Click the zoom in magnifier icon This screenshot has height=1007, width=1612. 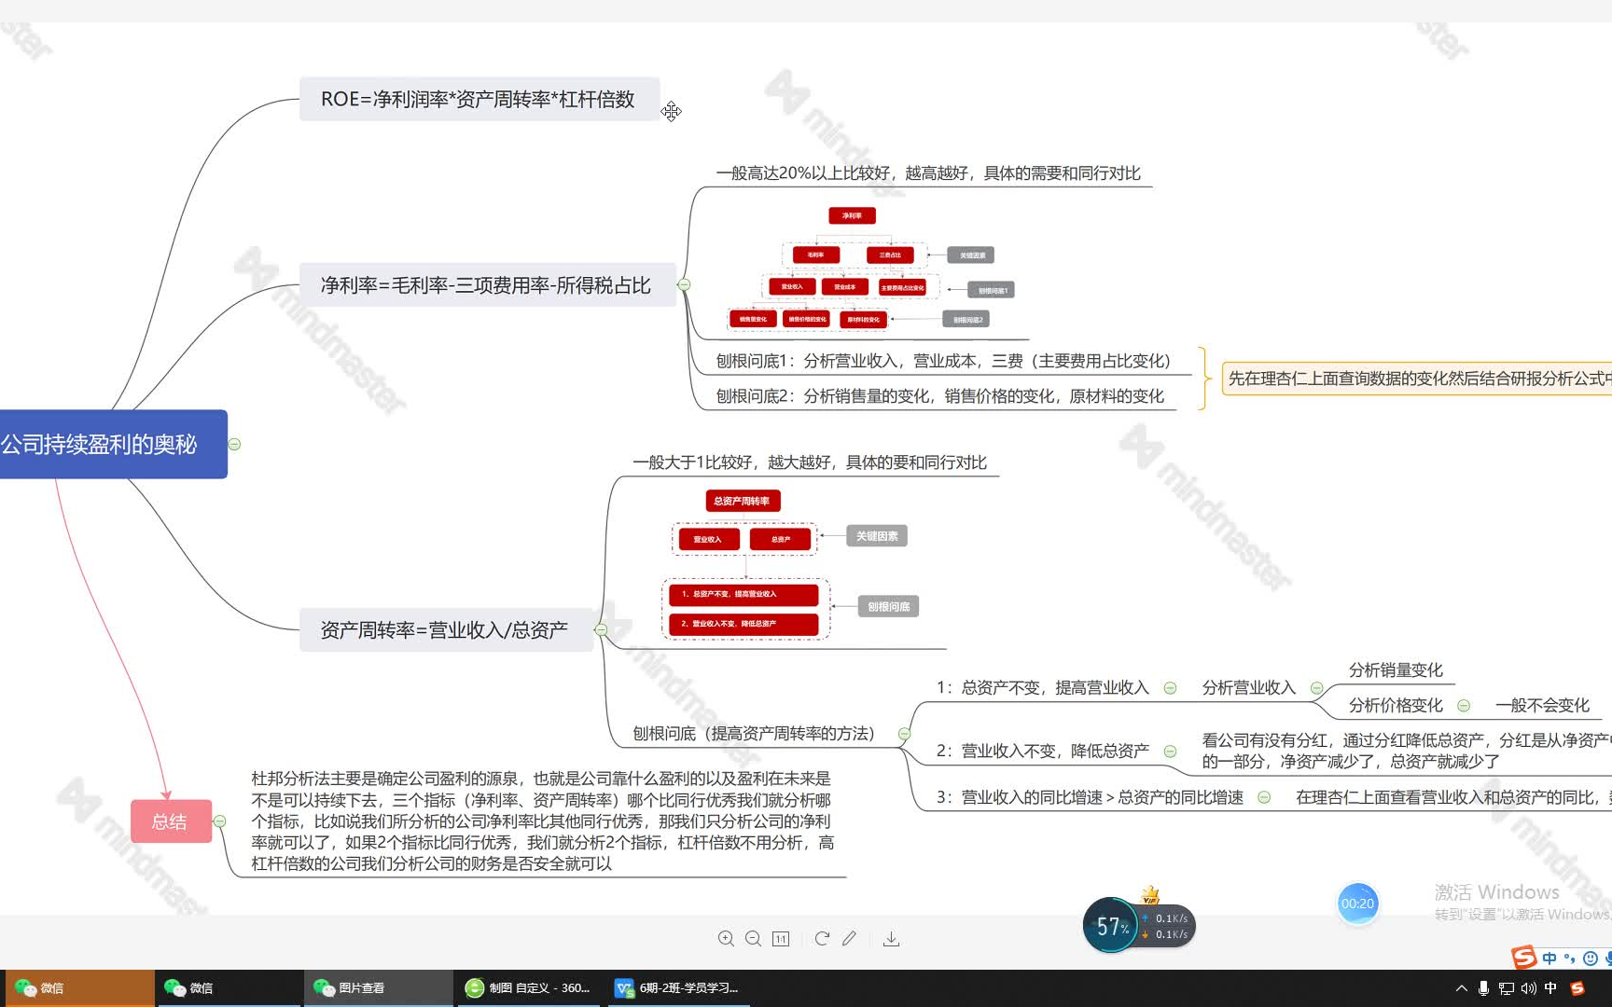[726, 939]
